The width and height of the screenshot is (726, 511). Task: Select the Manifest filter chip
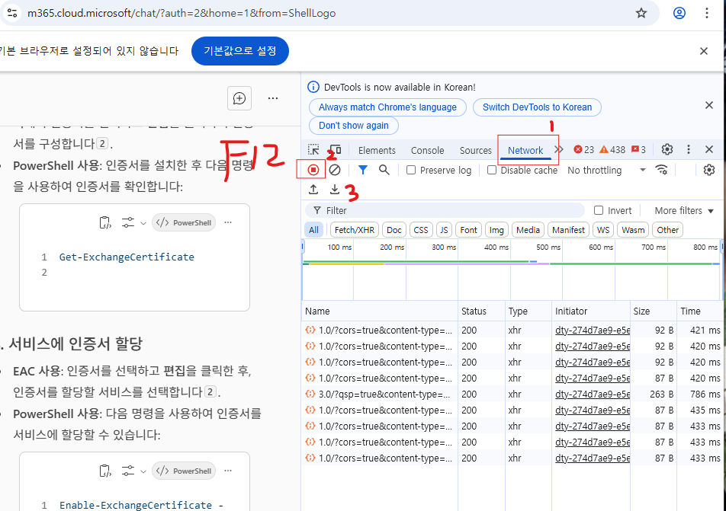(x=569, y=230)
